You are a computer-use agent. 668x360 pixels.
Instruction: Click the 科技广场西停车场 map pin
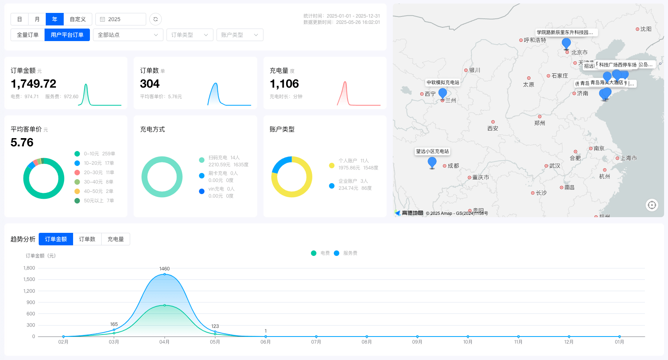616,74
